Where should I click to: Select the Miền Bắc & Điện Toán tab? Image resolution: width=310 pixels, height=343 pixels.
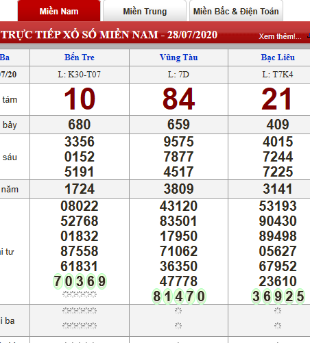pyautogui.click(x=236, y=11)
